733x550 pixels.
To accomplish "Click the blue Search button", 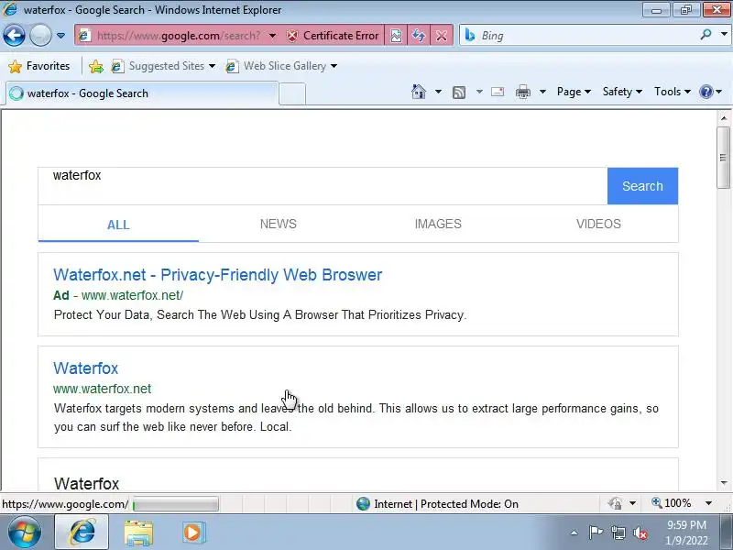I will tap(642, 186).
